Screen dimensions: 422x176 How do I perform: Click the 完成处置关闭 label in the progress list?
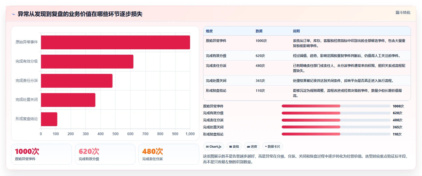[213, 127]
